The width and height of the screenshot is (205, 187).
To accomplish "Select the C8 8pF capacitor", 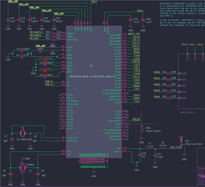I will [x=30, y=139].
